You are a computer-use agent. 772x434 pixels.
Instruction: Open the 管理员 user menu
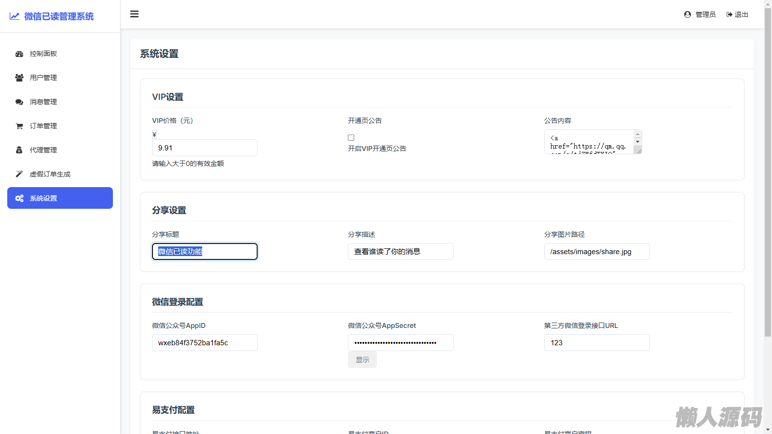700,14
